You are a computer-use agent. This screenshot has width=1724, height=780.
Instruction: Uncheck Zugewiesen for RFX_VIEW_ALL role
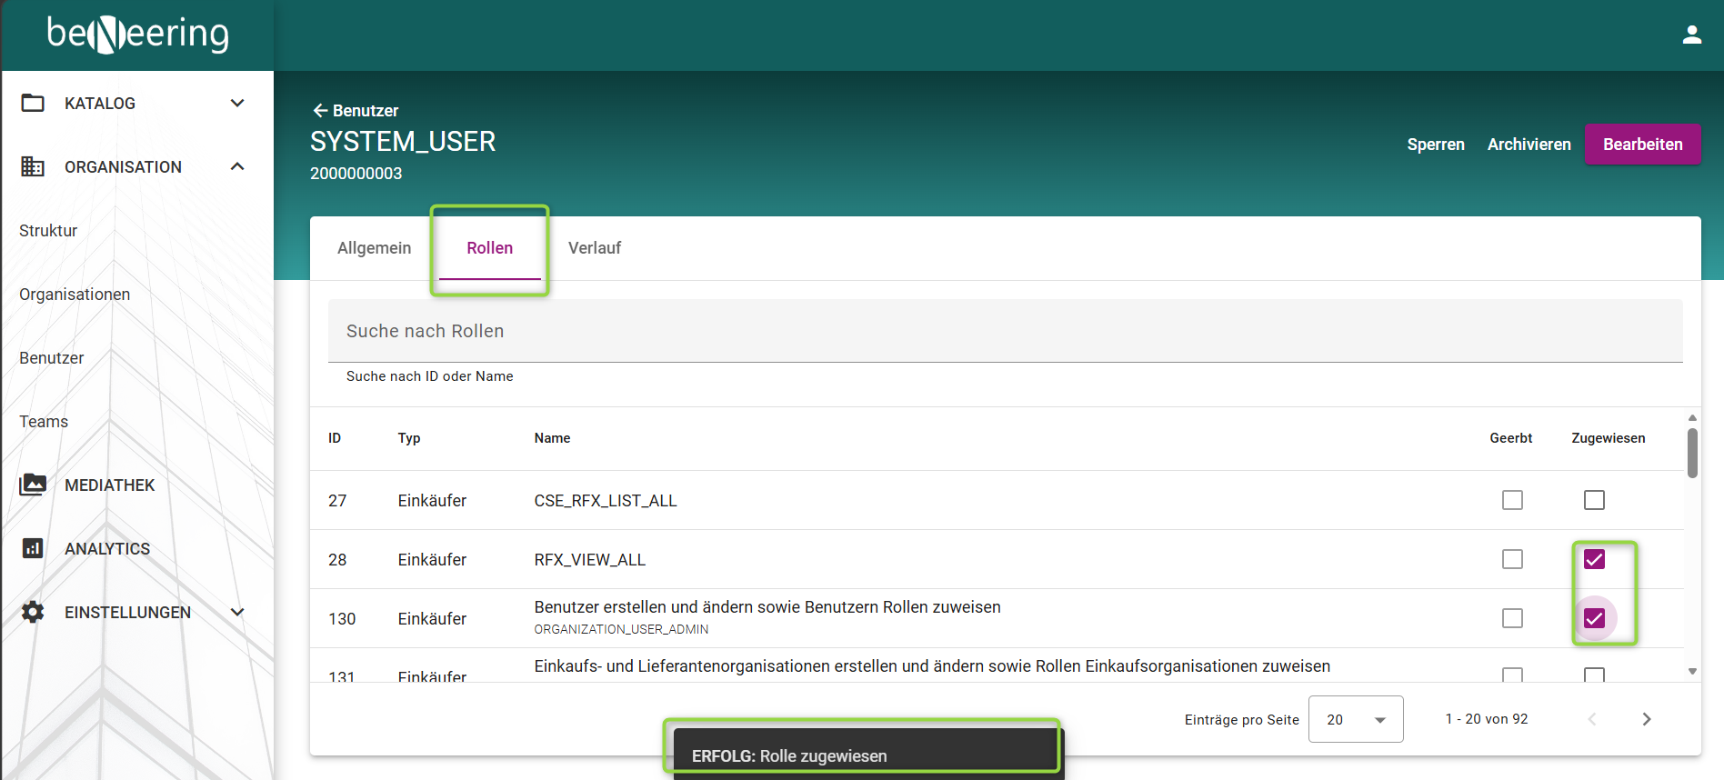(x=1594, y=559)
